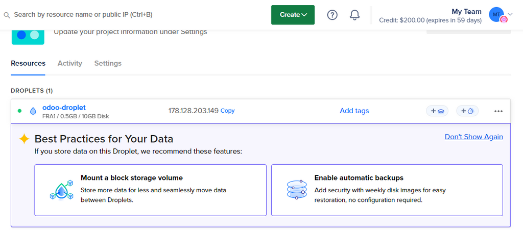Image resolution: width=523 pixels, height=230 pixels.
Task: Click the automatic backups disk icon
Action: (x=297, y=190)
